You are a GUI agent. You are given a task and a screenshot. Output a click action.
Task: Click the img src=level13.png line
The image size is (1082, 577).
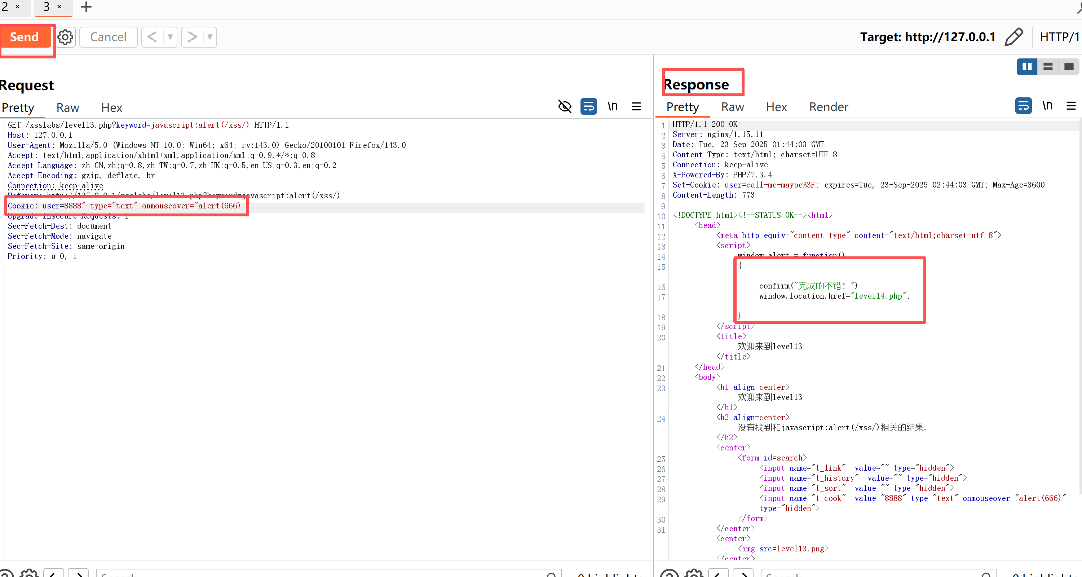click(783, 549)
